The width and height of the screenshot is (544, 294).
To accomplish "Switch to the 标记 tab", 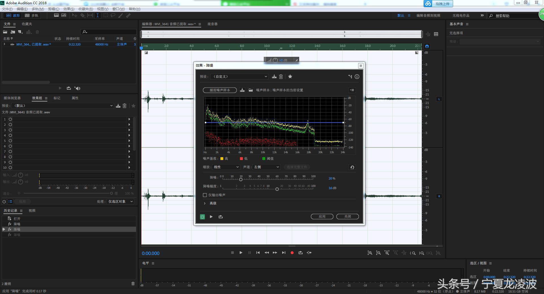I will tap(57, 98).
